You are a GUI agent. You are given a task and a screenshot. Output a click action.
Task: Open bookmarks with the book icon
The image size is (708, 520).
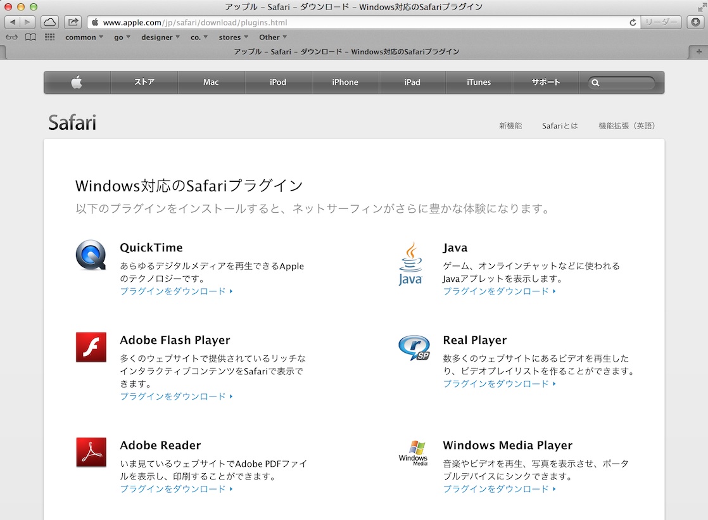pyautogui.click(x=30, y=37)
